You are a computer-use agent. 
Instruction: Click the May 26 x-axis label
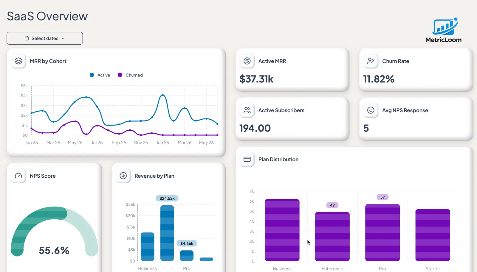[x=206, y=143]
